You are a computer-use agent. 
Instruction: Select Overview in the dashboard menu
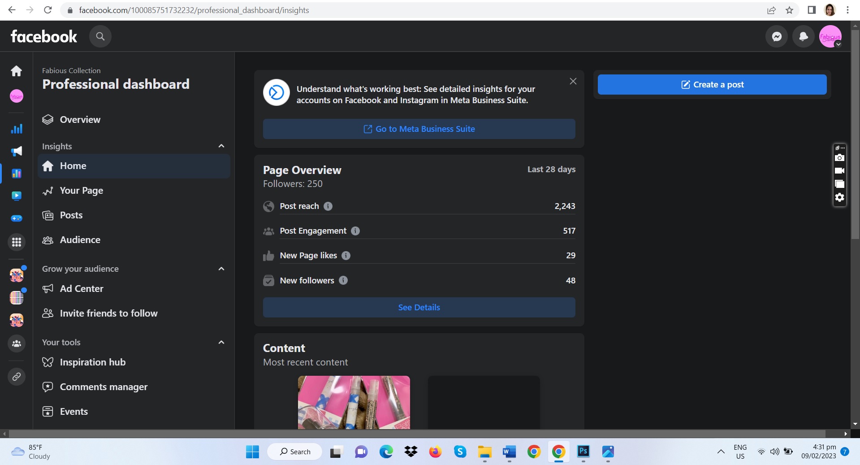(x=134, y=120)
